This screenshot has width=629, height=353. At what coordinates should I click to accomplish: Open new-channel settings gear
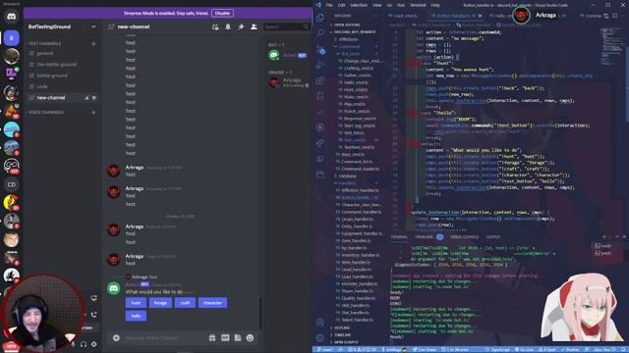(x=94, y=98)
